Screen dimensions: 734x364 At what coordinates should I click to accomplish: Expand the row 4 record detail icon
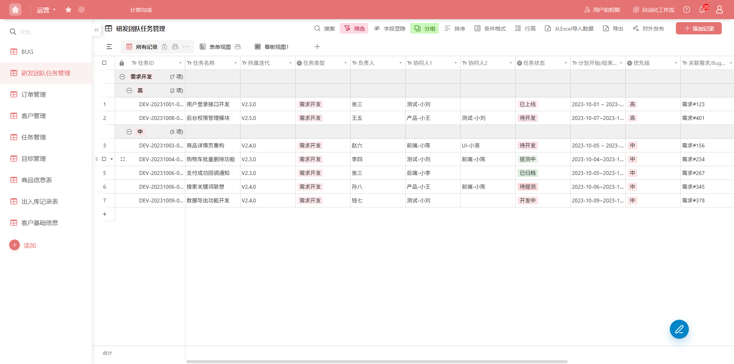click(x=123, y=159)
